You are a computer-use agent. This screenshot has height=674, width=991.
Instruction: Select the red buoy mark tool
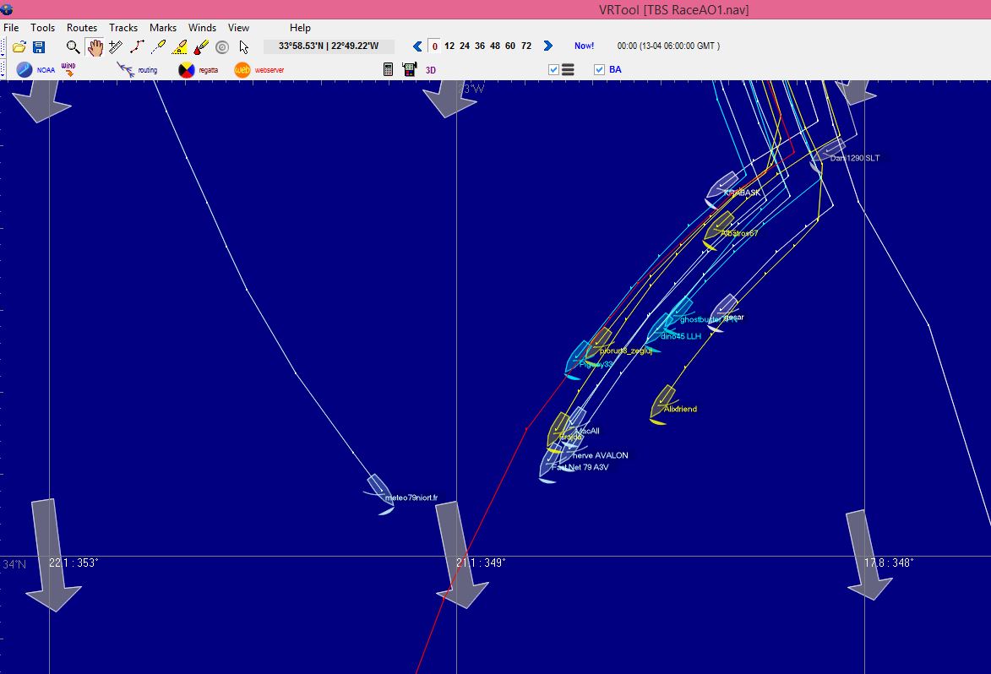201,46
